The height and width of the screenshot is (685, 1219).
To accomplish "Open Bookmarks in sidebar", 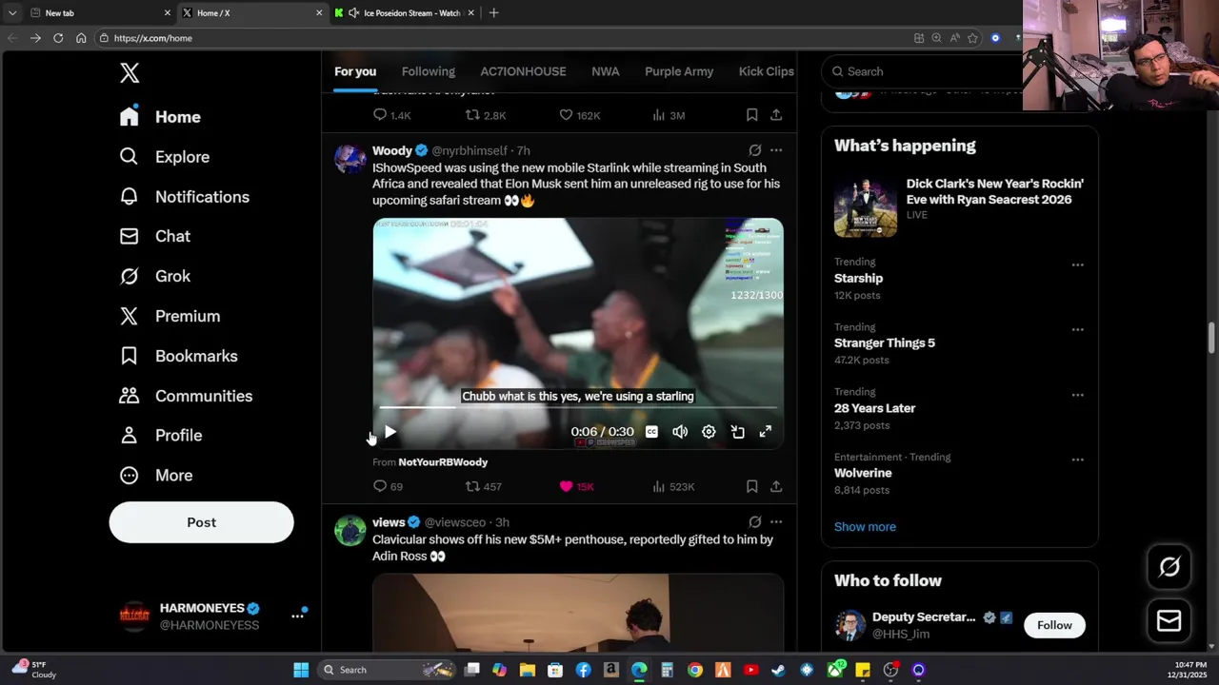I will tap(178, 356).
